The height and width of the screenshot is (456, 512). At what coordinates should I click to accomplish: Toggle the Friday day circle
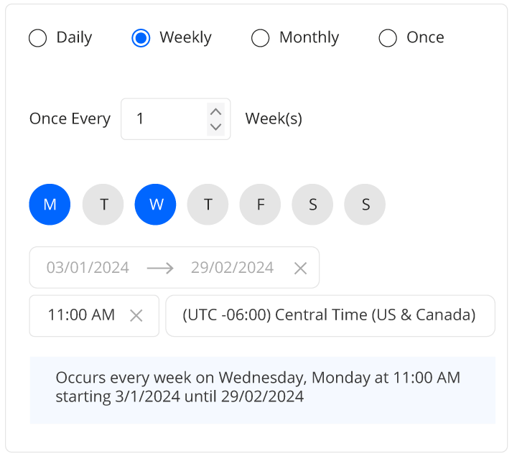pyautogui.click(x=260, y=204)
